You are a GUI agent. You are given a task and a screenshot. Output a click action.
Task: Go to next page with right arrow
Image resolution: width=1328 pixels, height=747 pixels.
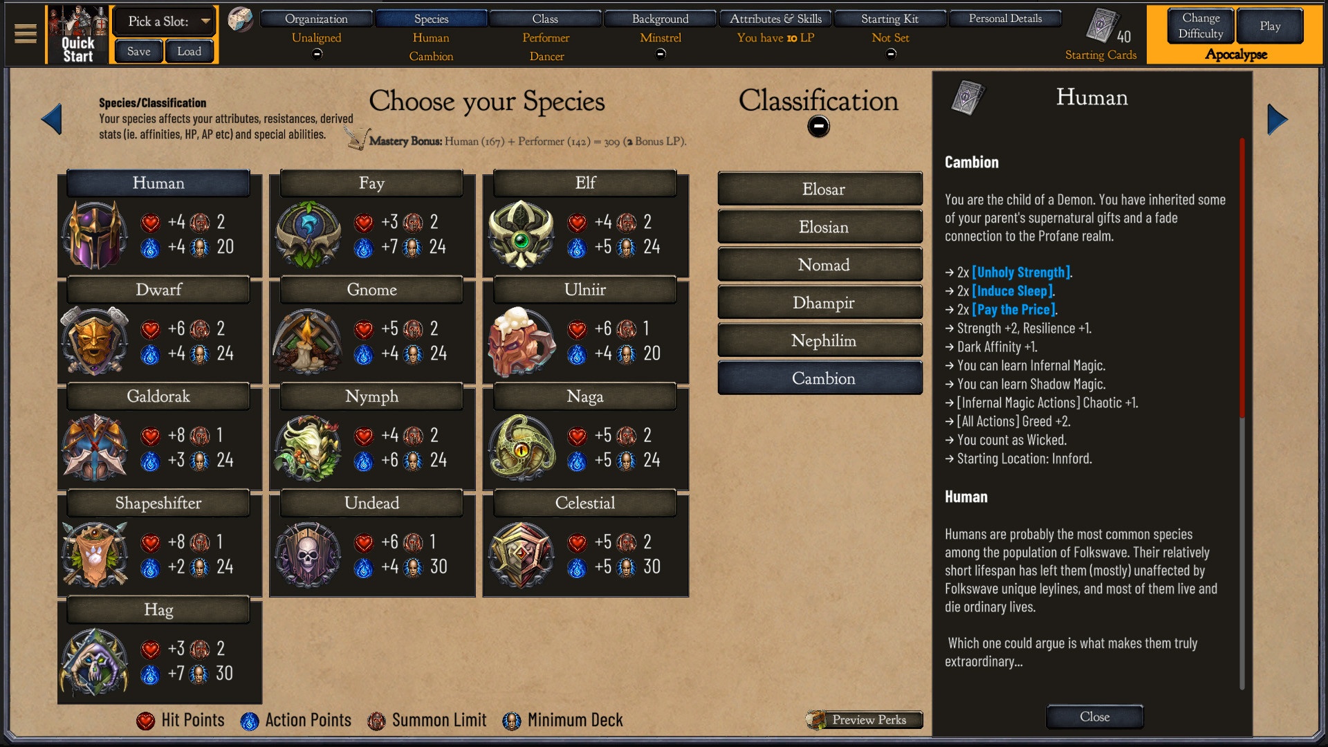[x=1278, y=120]
